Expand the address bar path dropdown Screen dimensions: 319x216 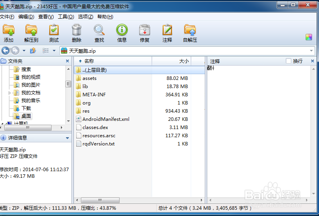(311, 51)
